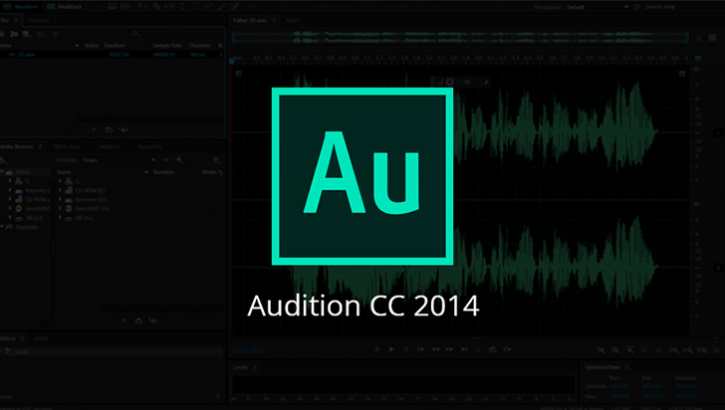
Task: Click Zoom Out Amplitude icon
Action: coord(615,350)
